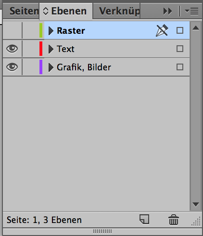Select the Text layer row

[x=96, y=49]
